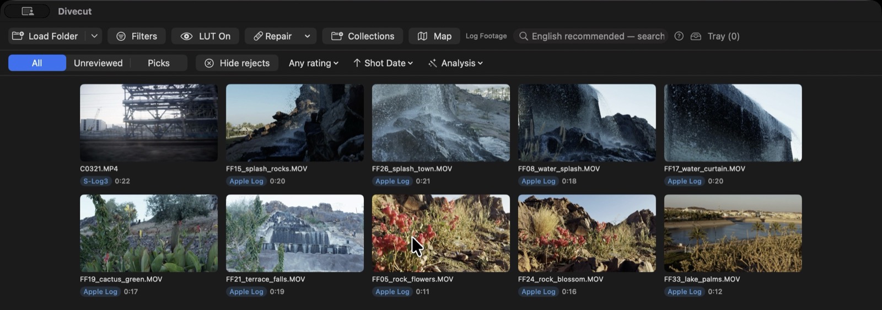This screenshot has width=882, height=310.
Task: Select the FF24_rock_blossom.MOV thumbnail
Action: point(587,233)
